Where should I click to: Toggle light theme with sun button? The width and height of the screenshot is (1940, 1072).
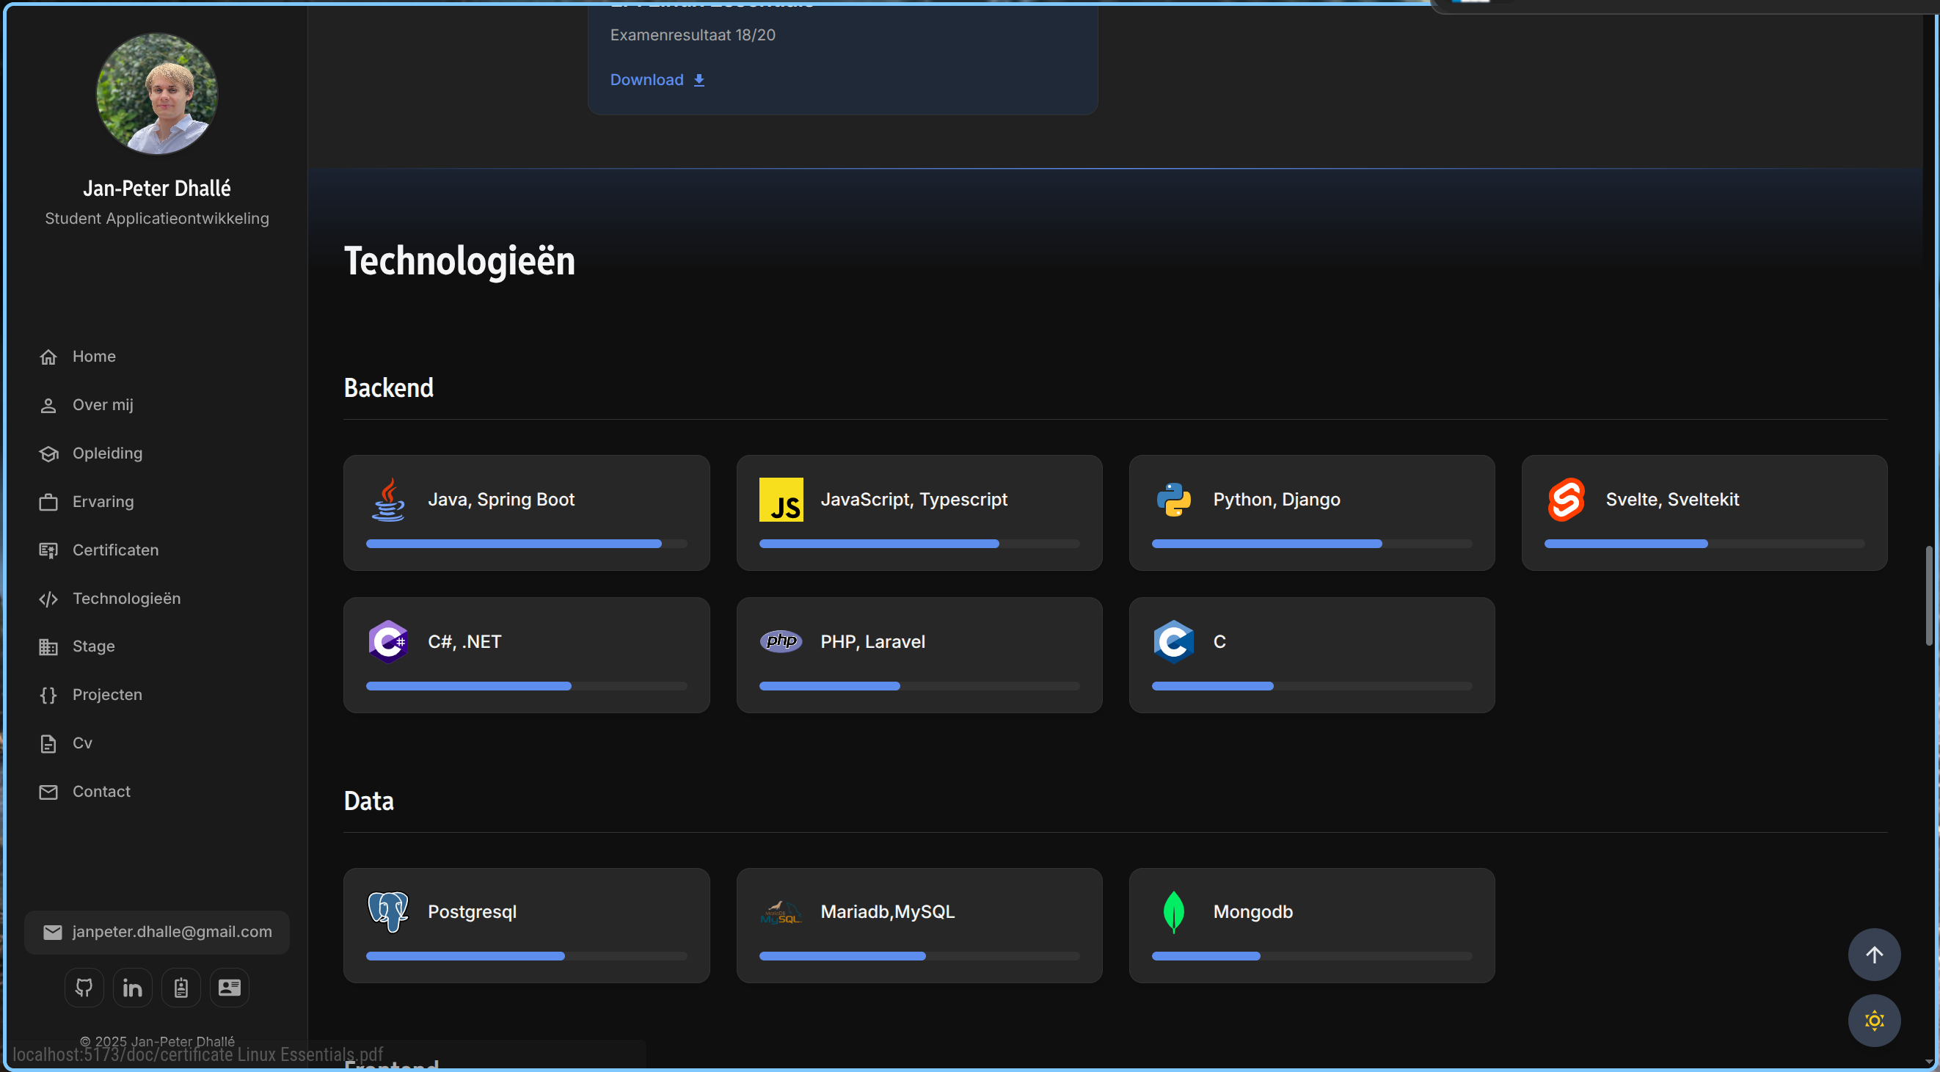click(x=1874, y=1021)
